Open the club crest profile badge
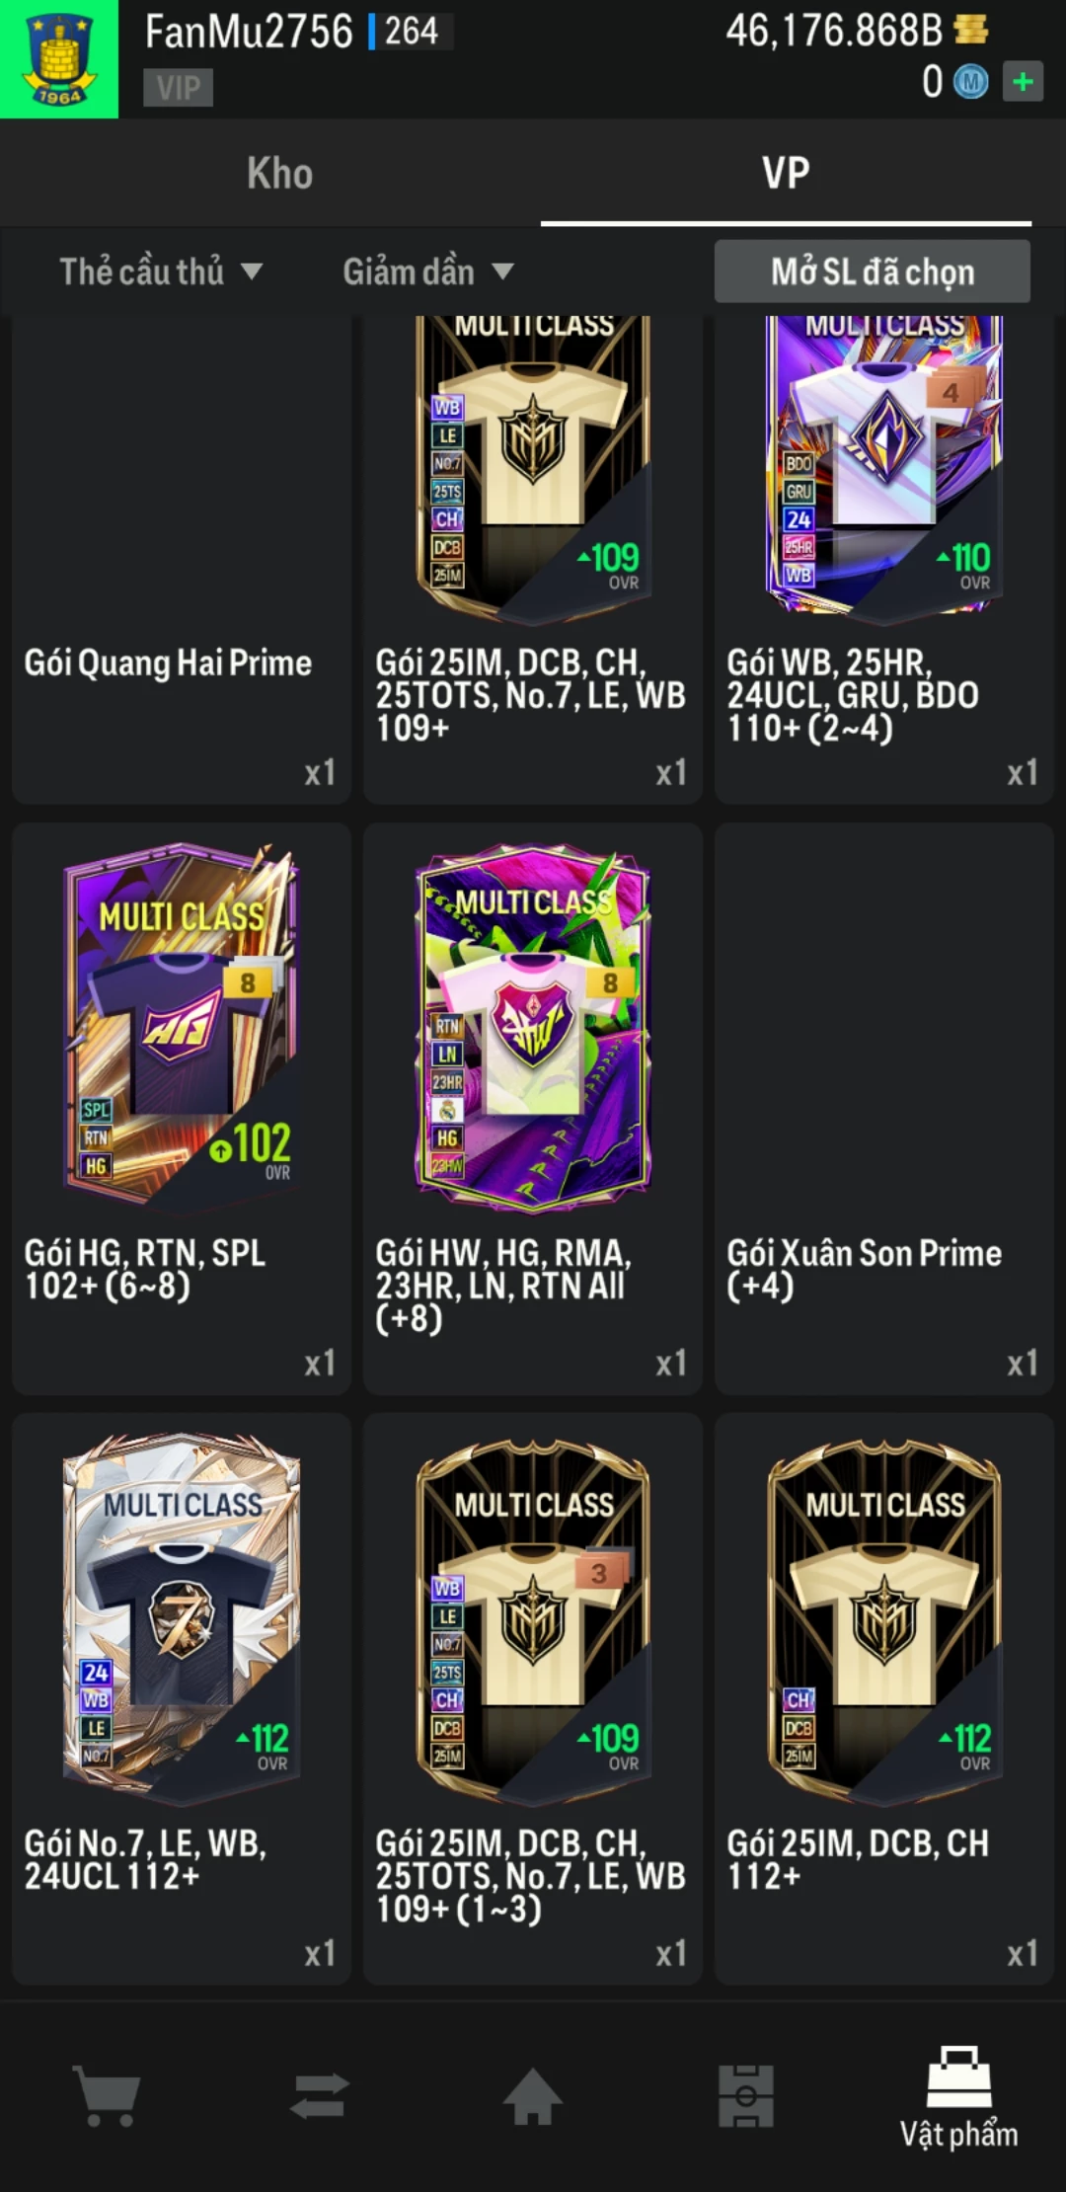The image size is (1066, 2192). pyautogui.click(x=59, y=59)
